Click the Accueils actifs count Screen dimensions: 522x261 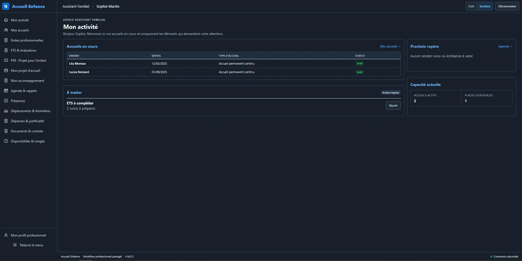point(415,101)
